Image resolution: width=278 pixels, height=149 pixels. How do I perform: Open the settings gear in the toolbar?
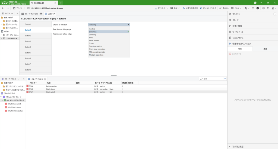click(x=264, y=8)
